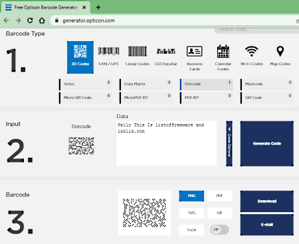Select the Business Cards code type

195,58
